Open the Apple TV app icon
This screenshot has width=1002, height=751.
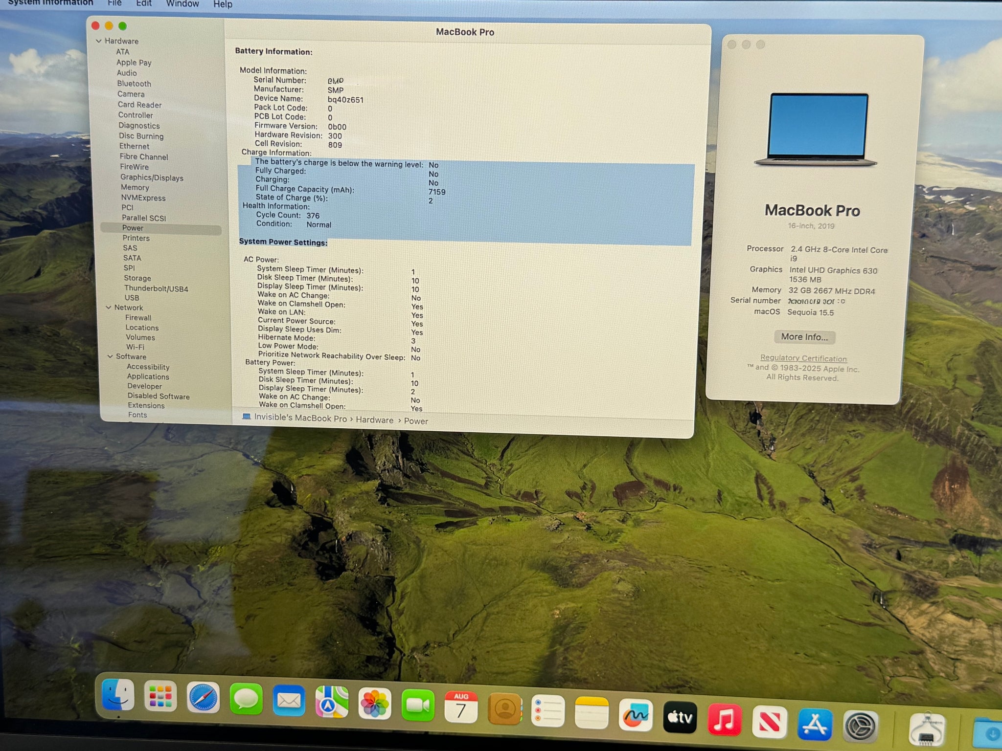(680, 717)
